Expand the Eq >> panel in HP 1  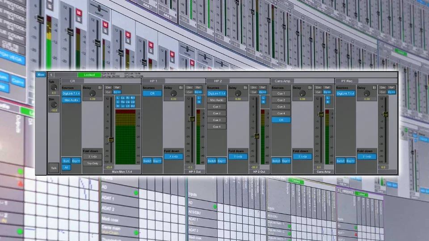click(x=198, y=92)
